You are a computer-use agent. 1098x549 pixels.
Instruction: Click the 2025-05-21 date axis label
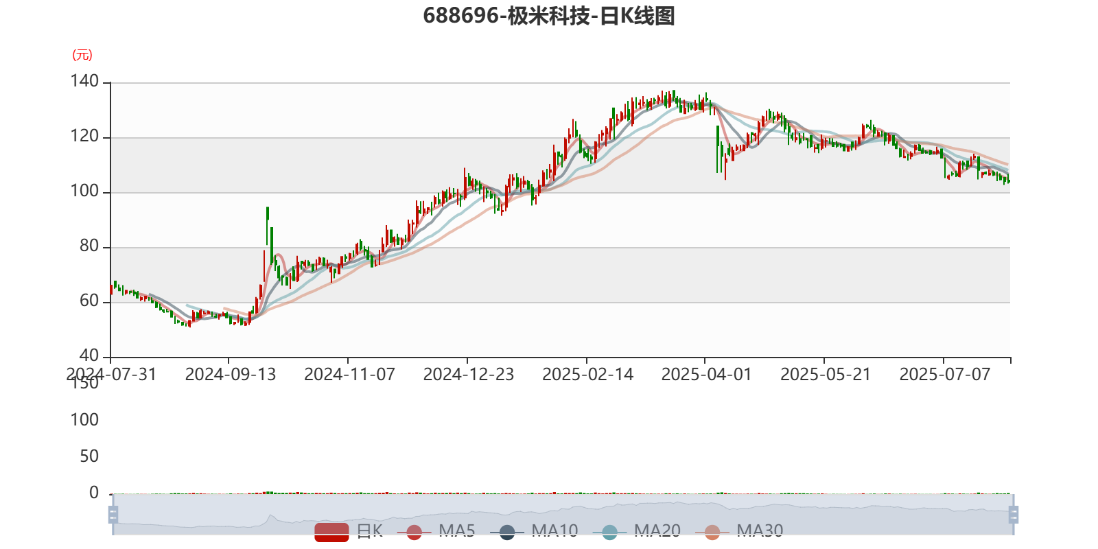coord(826,375)
